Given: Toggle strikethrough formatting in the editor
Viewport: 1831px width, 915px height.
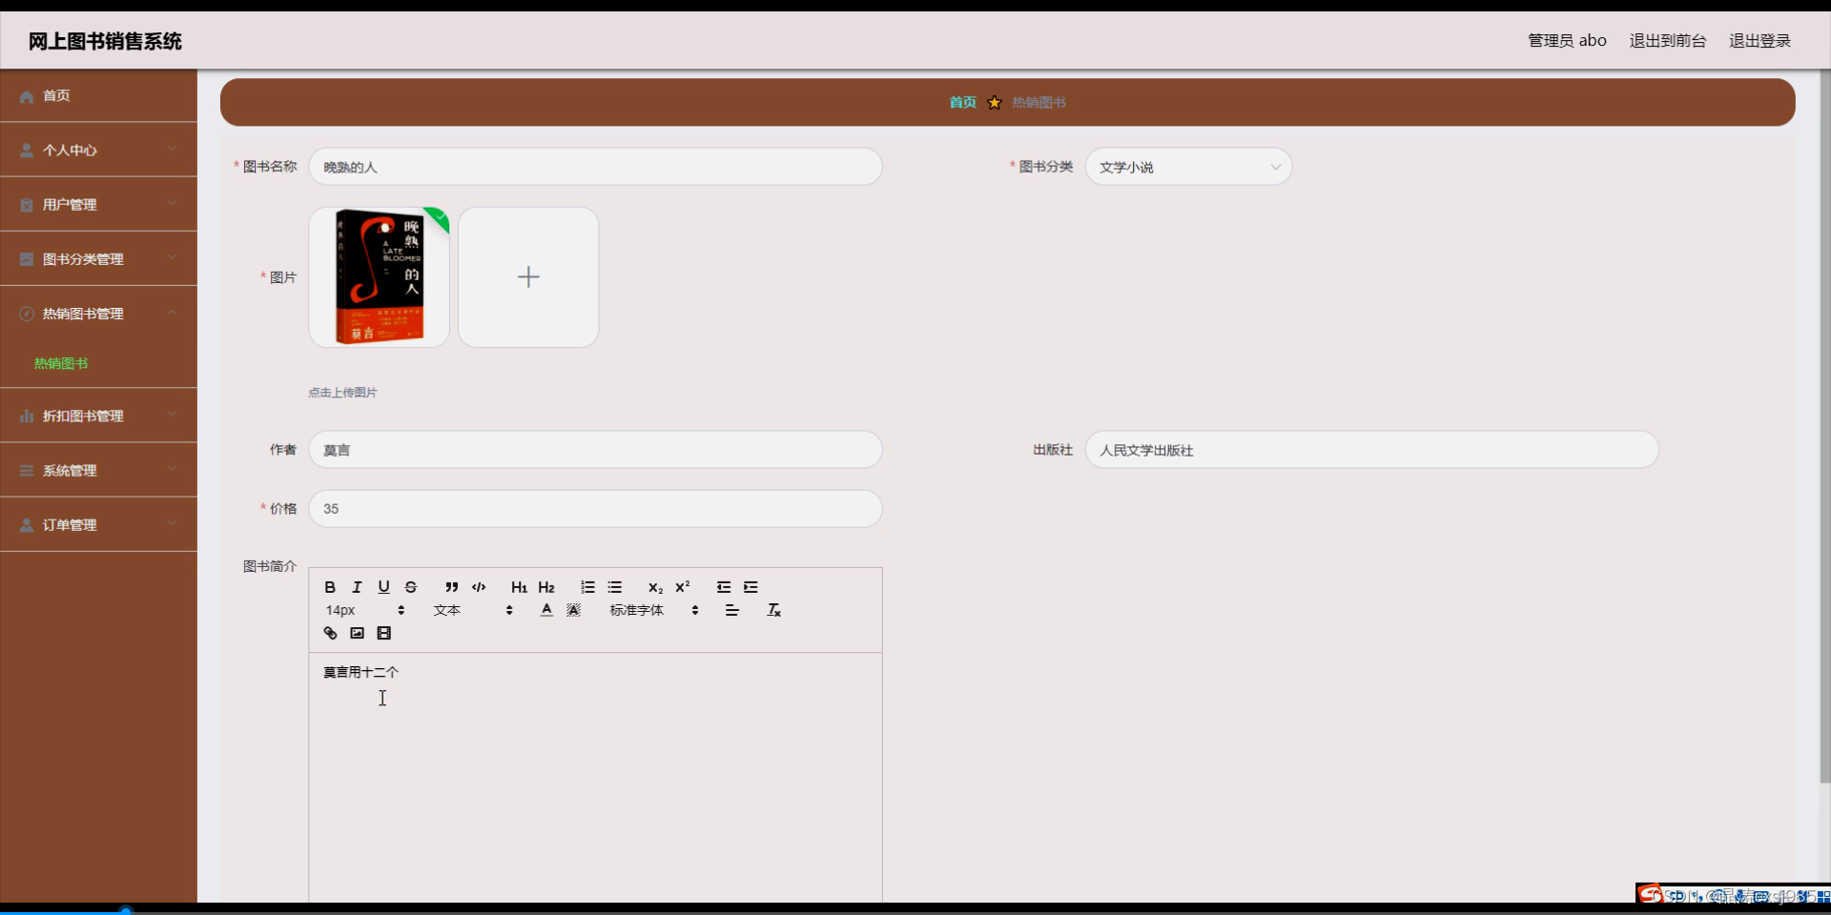Looking at the screenshot, I should point(411,587).
